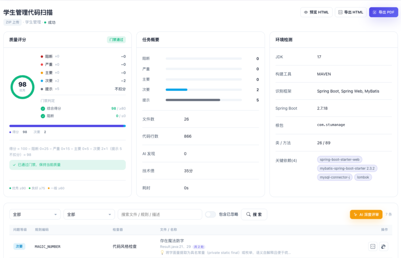Click the 存在魔法数字 issue title
The width and height of the screenshot is (401, 258).
point(172,241)
